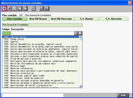Go to next record with right arrow

pos(25,8)
